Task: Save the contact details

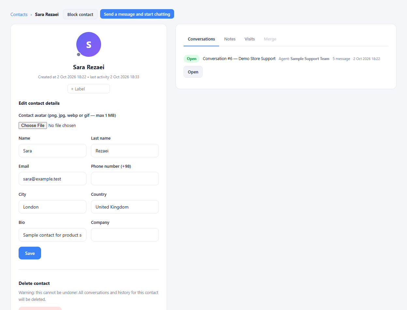Action: 30,253
